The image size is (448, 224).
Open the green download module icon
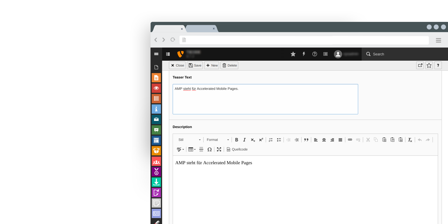pyautogui.click(x=156, y=182)
